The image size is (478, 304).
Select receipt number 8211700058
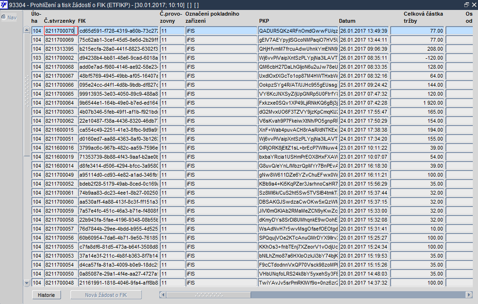click(x=61, y=220)
